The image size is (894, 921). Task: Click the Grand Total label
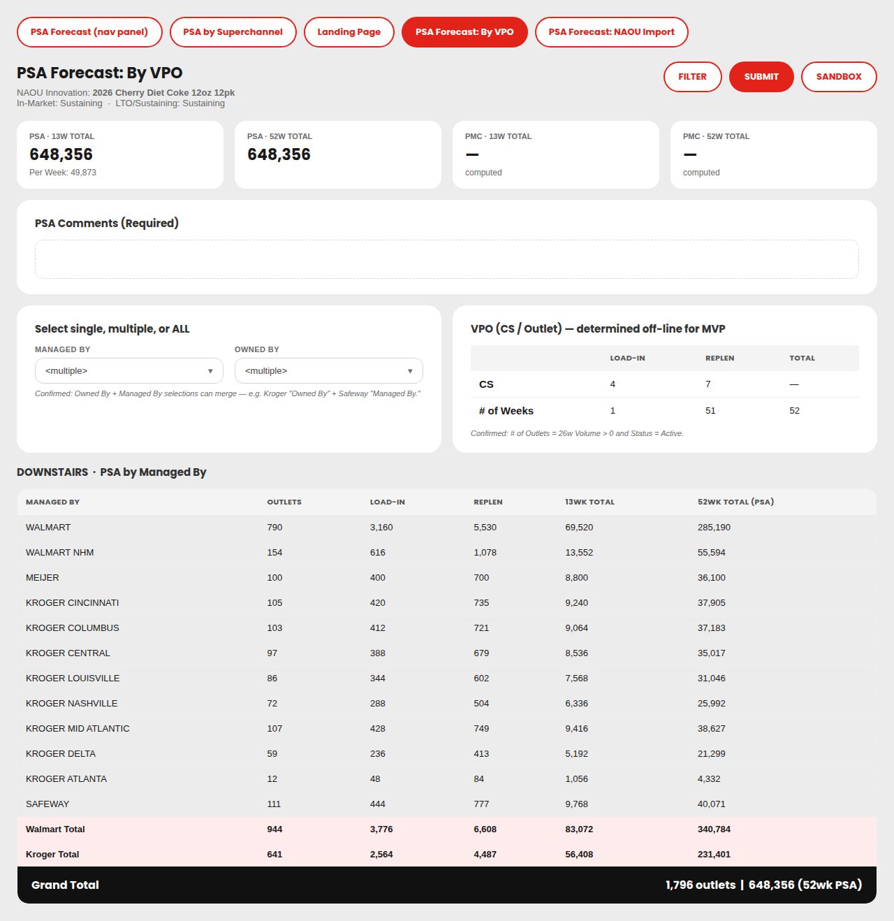coord(65,885)
